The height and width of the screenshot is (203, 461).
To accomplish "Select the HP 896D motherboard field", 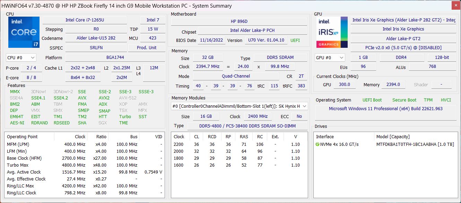I will [239, 21].
